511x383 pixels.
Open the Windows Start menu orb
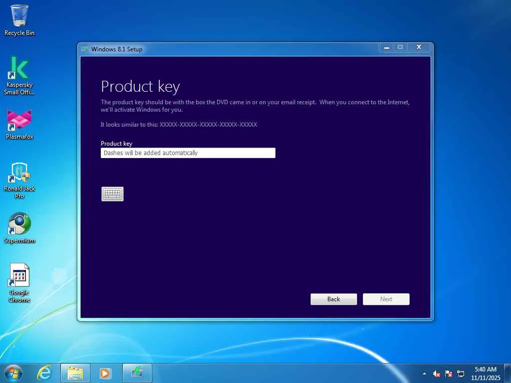pos(13,373)
